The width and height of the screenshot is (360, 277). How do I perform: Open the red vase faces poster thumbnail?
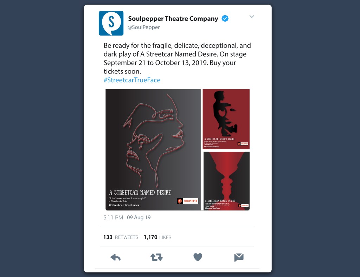227,181
